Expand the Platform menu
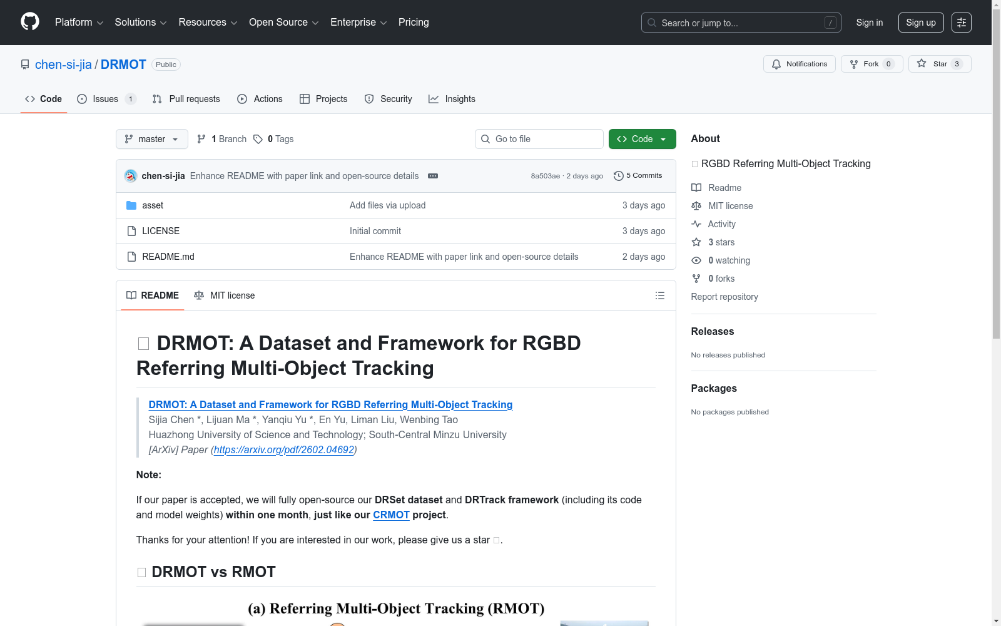The image size is (1001, 626). pos(79,23)
